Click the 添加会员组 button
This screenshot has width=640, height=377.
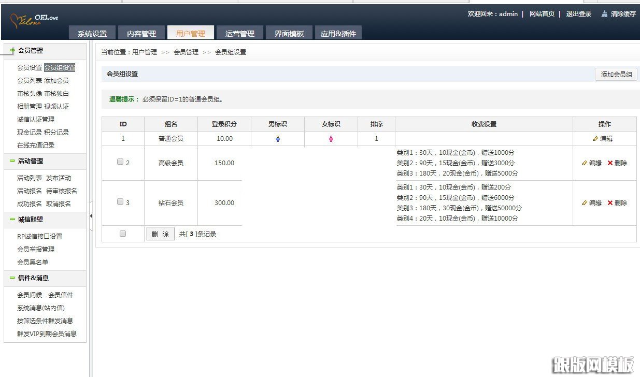click(616, 74)
